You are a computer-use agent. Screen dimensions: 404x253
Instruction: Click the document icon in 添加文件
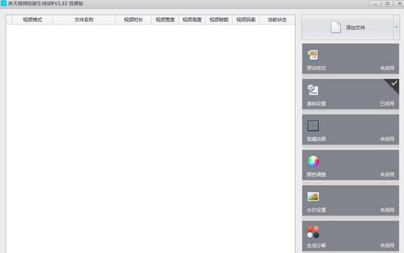tap(335, 27)
